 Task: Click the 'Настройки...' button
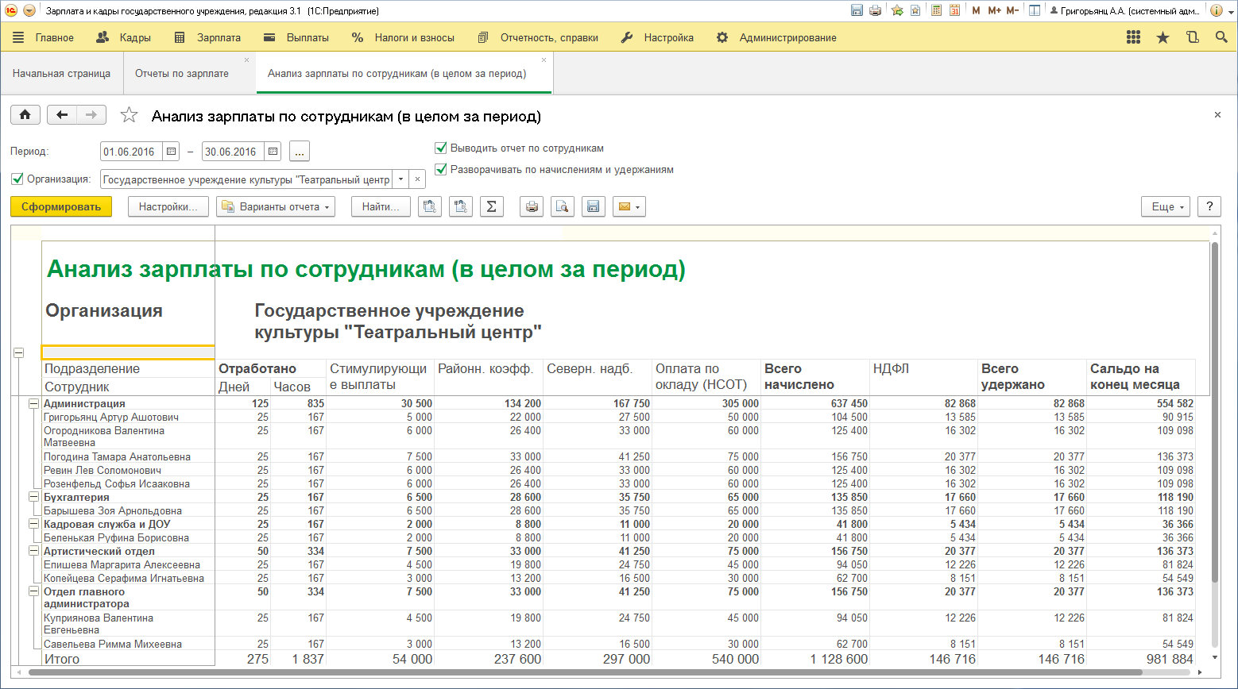pos(168,206)
